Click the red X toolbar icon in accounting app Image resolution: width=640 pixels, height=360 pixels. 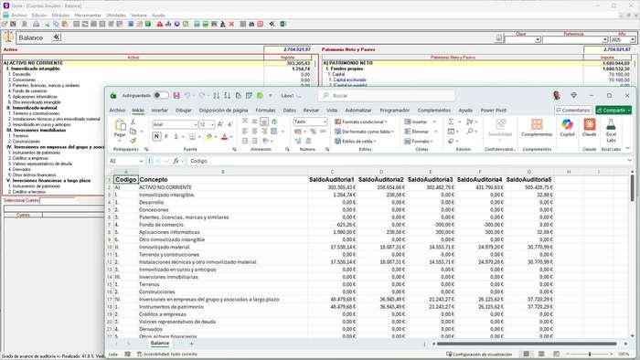point(231,24)
